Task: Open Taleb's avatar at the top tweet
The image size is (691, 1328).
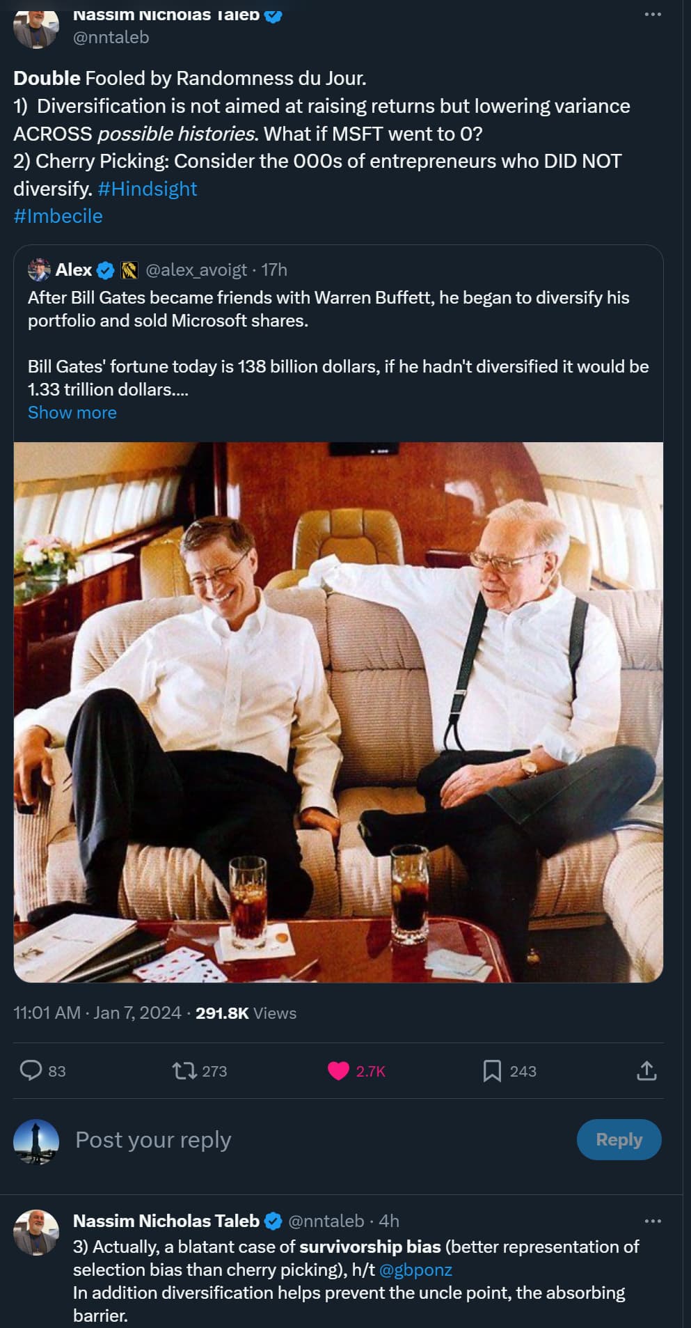Action: point(35,28)
